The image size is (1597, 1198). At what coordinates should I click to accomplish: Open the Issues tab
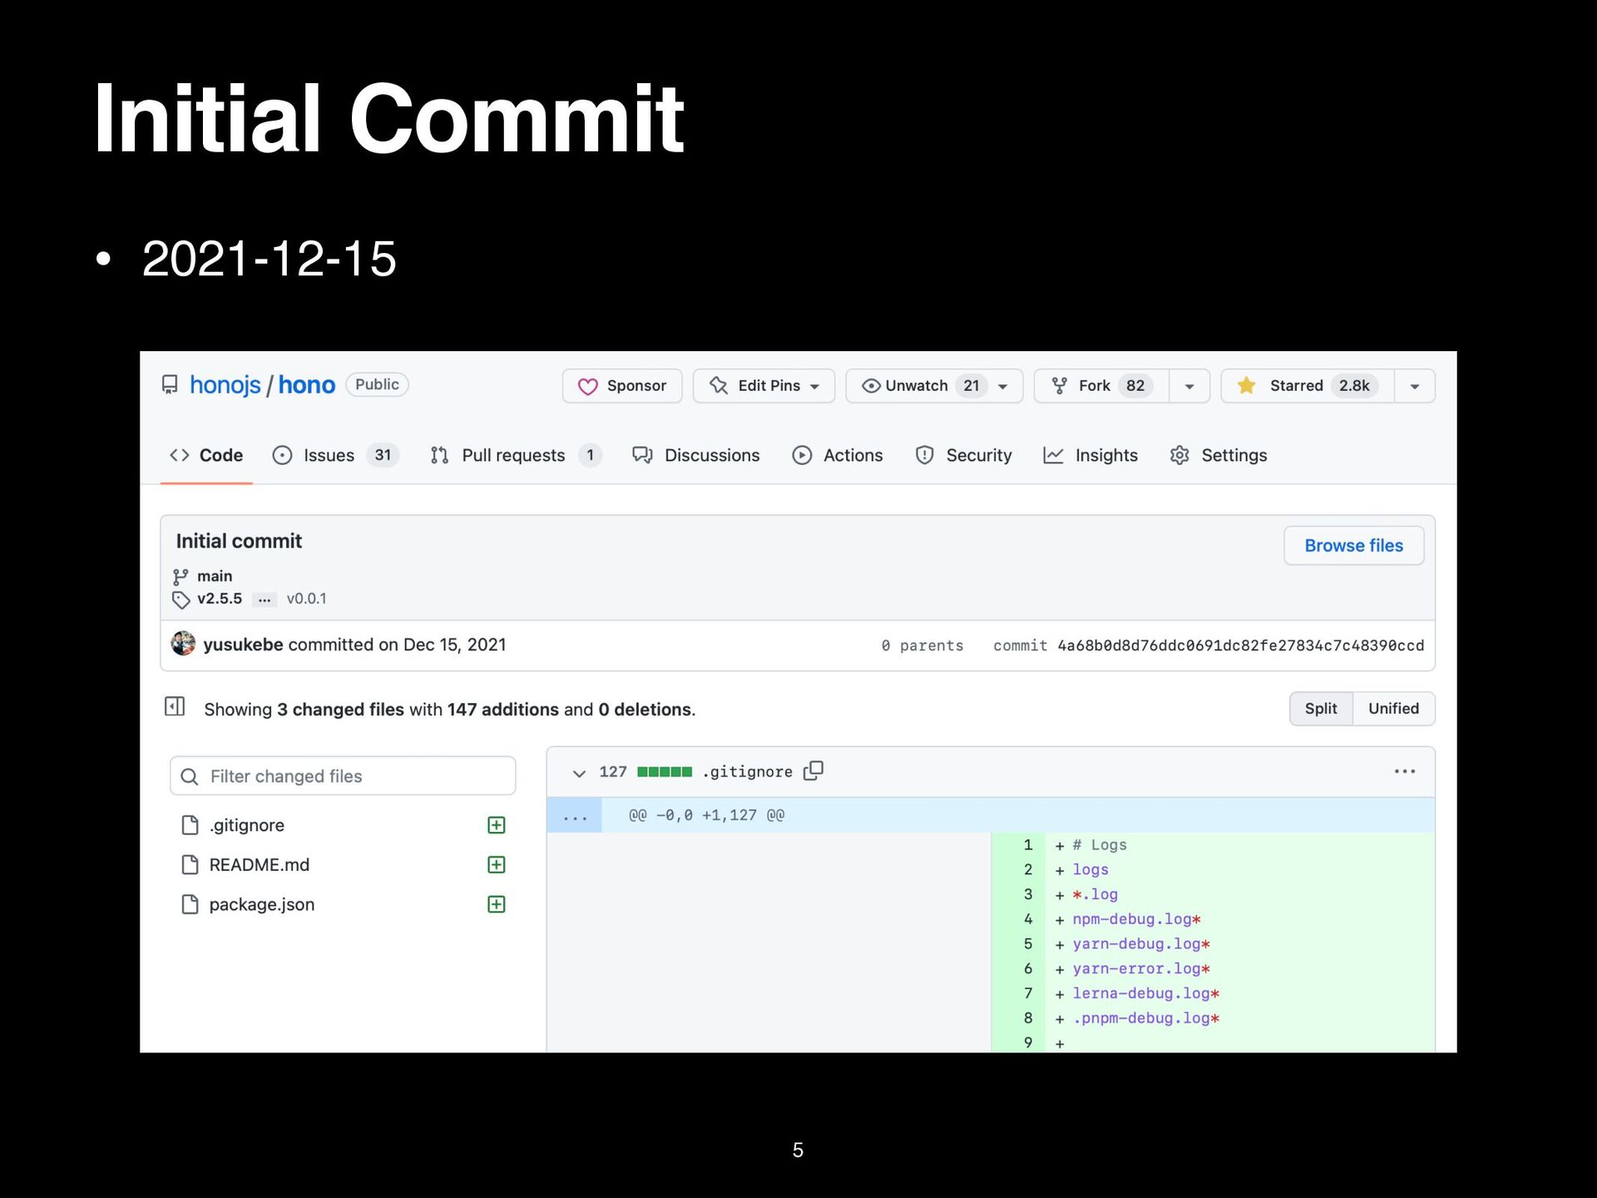[336, 455]
